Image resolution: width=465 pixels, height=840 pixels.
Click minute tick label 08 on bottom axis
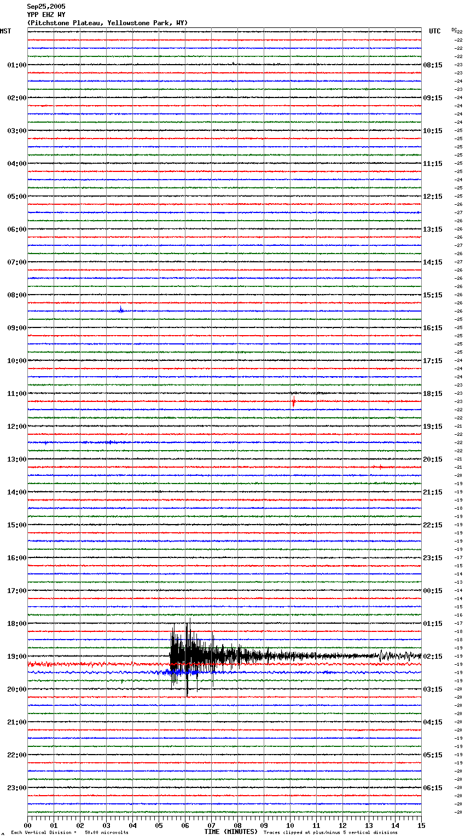pyautogui.click(x=237, y=826)
